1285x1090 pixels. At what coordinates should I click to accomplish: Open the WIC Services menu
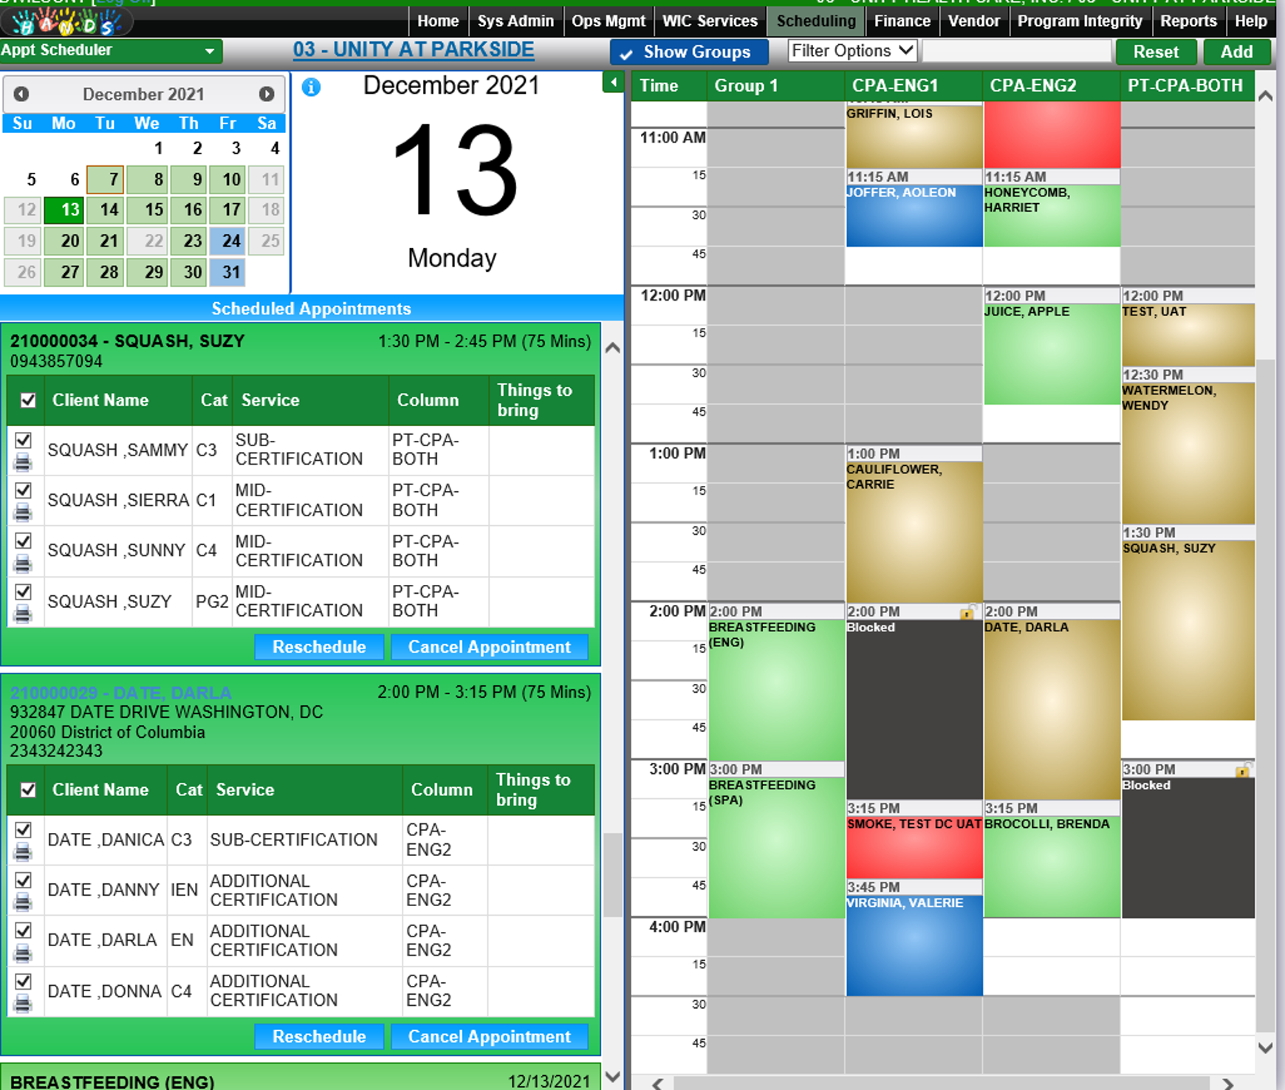tap(710, 21)
